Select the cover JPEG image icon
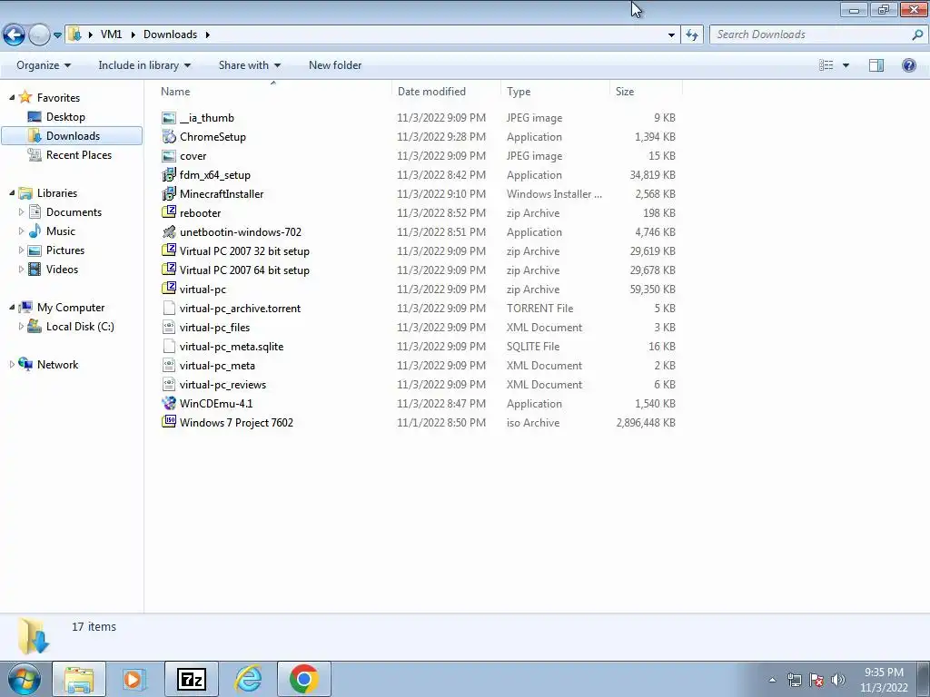 coord(169,156)
